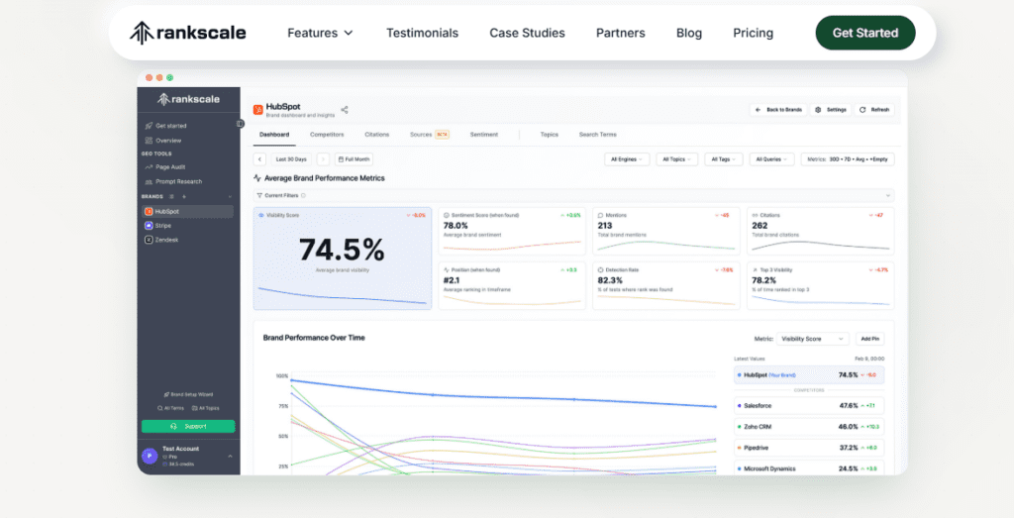Open the All Topics filter dropdown
Image resolution: width=1014 pixels, height=518 pixels.
click(x=677, y=159)
